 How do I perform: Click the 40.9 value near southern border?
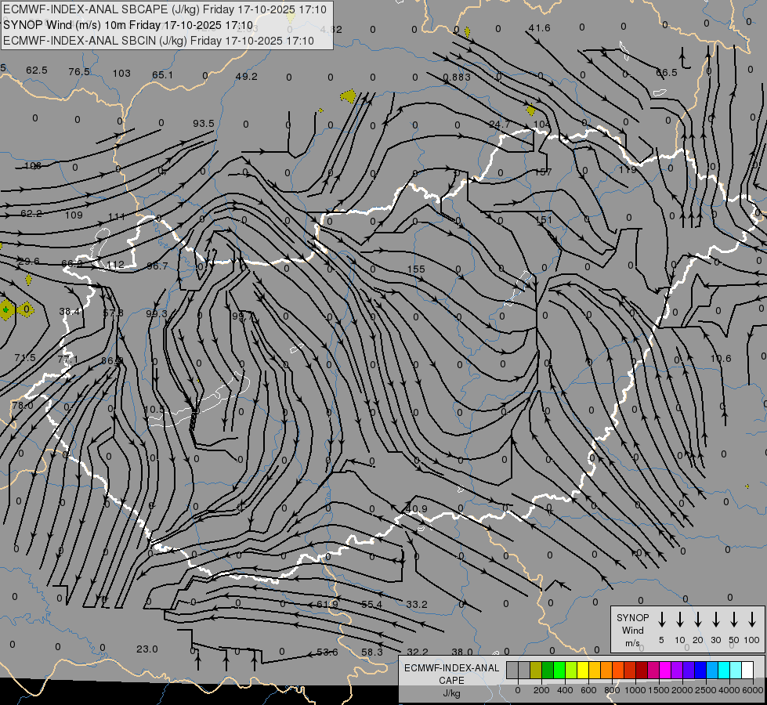point(416,509)
